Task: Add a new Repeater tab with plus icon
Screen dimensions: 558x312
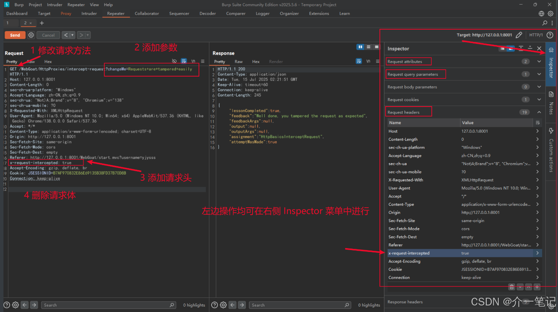Action: point(42,23)
